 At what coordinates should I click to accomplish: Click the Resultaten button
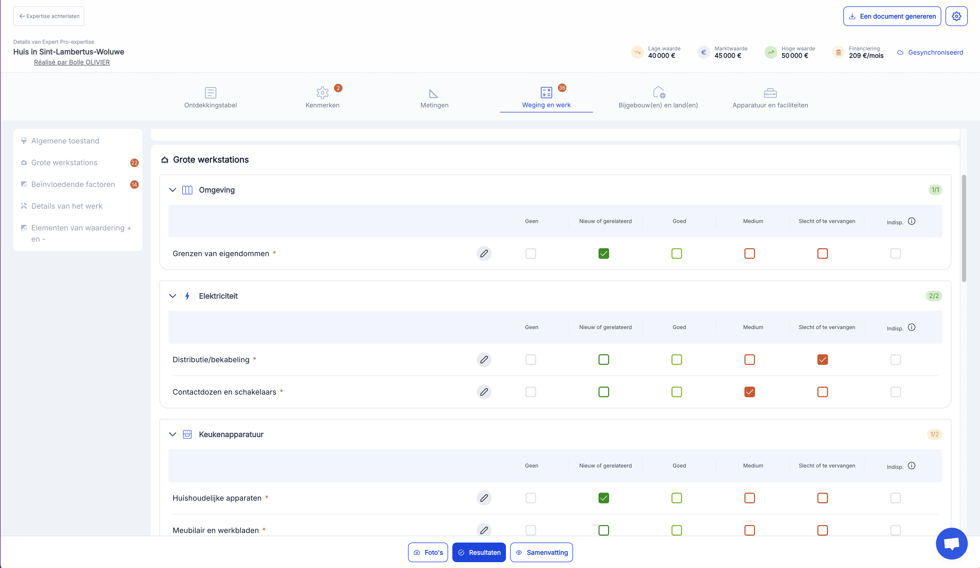(x=479, y=552)
